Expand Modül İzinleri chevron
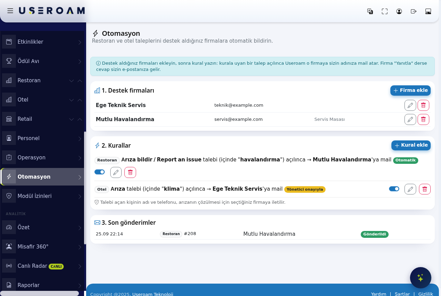The image size is (441, 296). 80,197
